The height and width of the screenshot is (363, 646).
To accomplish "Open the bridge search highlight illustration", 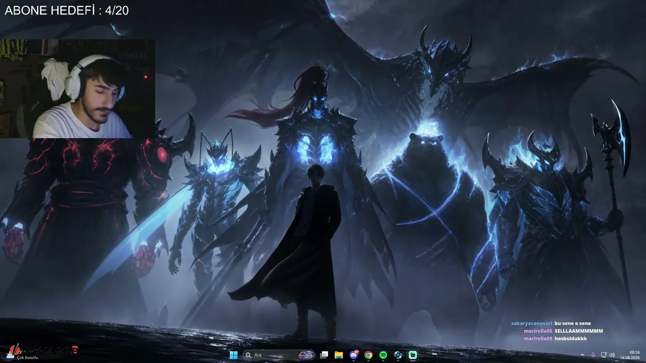I will (305, 355).
